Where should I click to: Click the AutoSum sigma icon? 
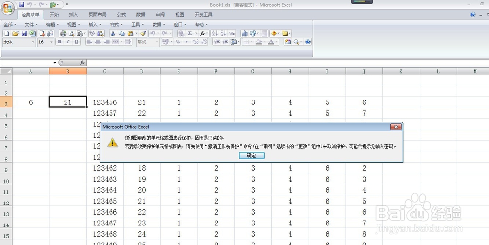(190, 33)
